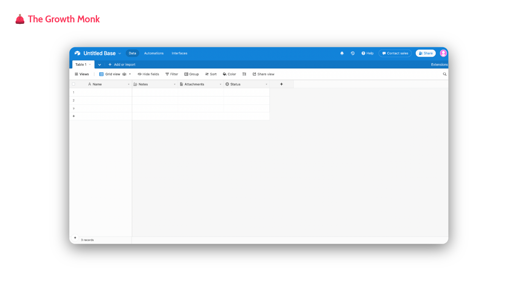Open the Status field dropdown arrow
The image size is (518, 291).
[x=266, y=84]
